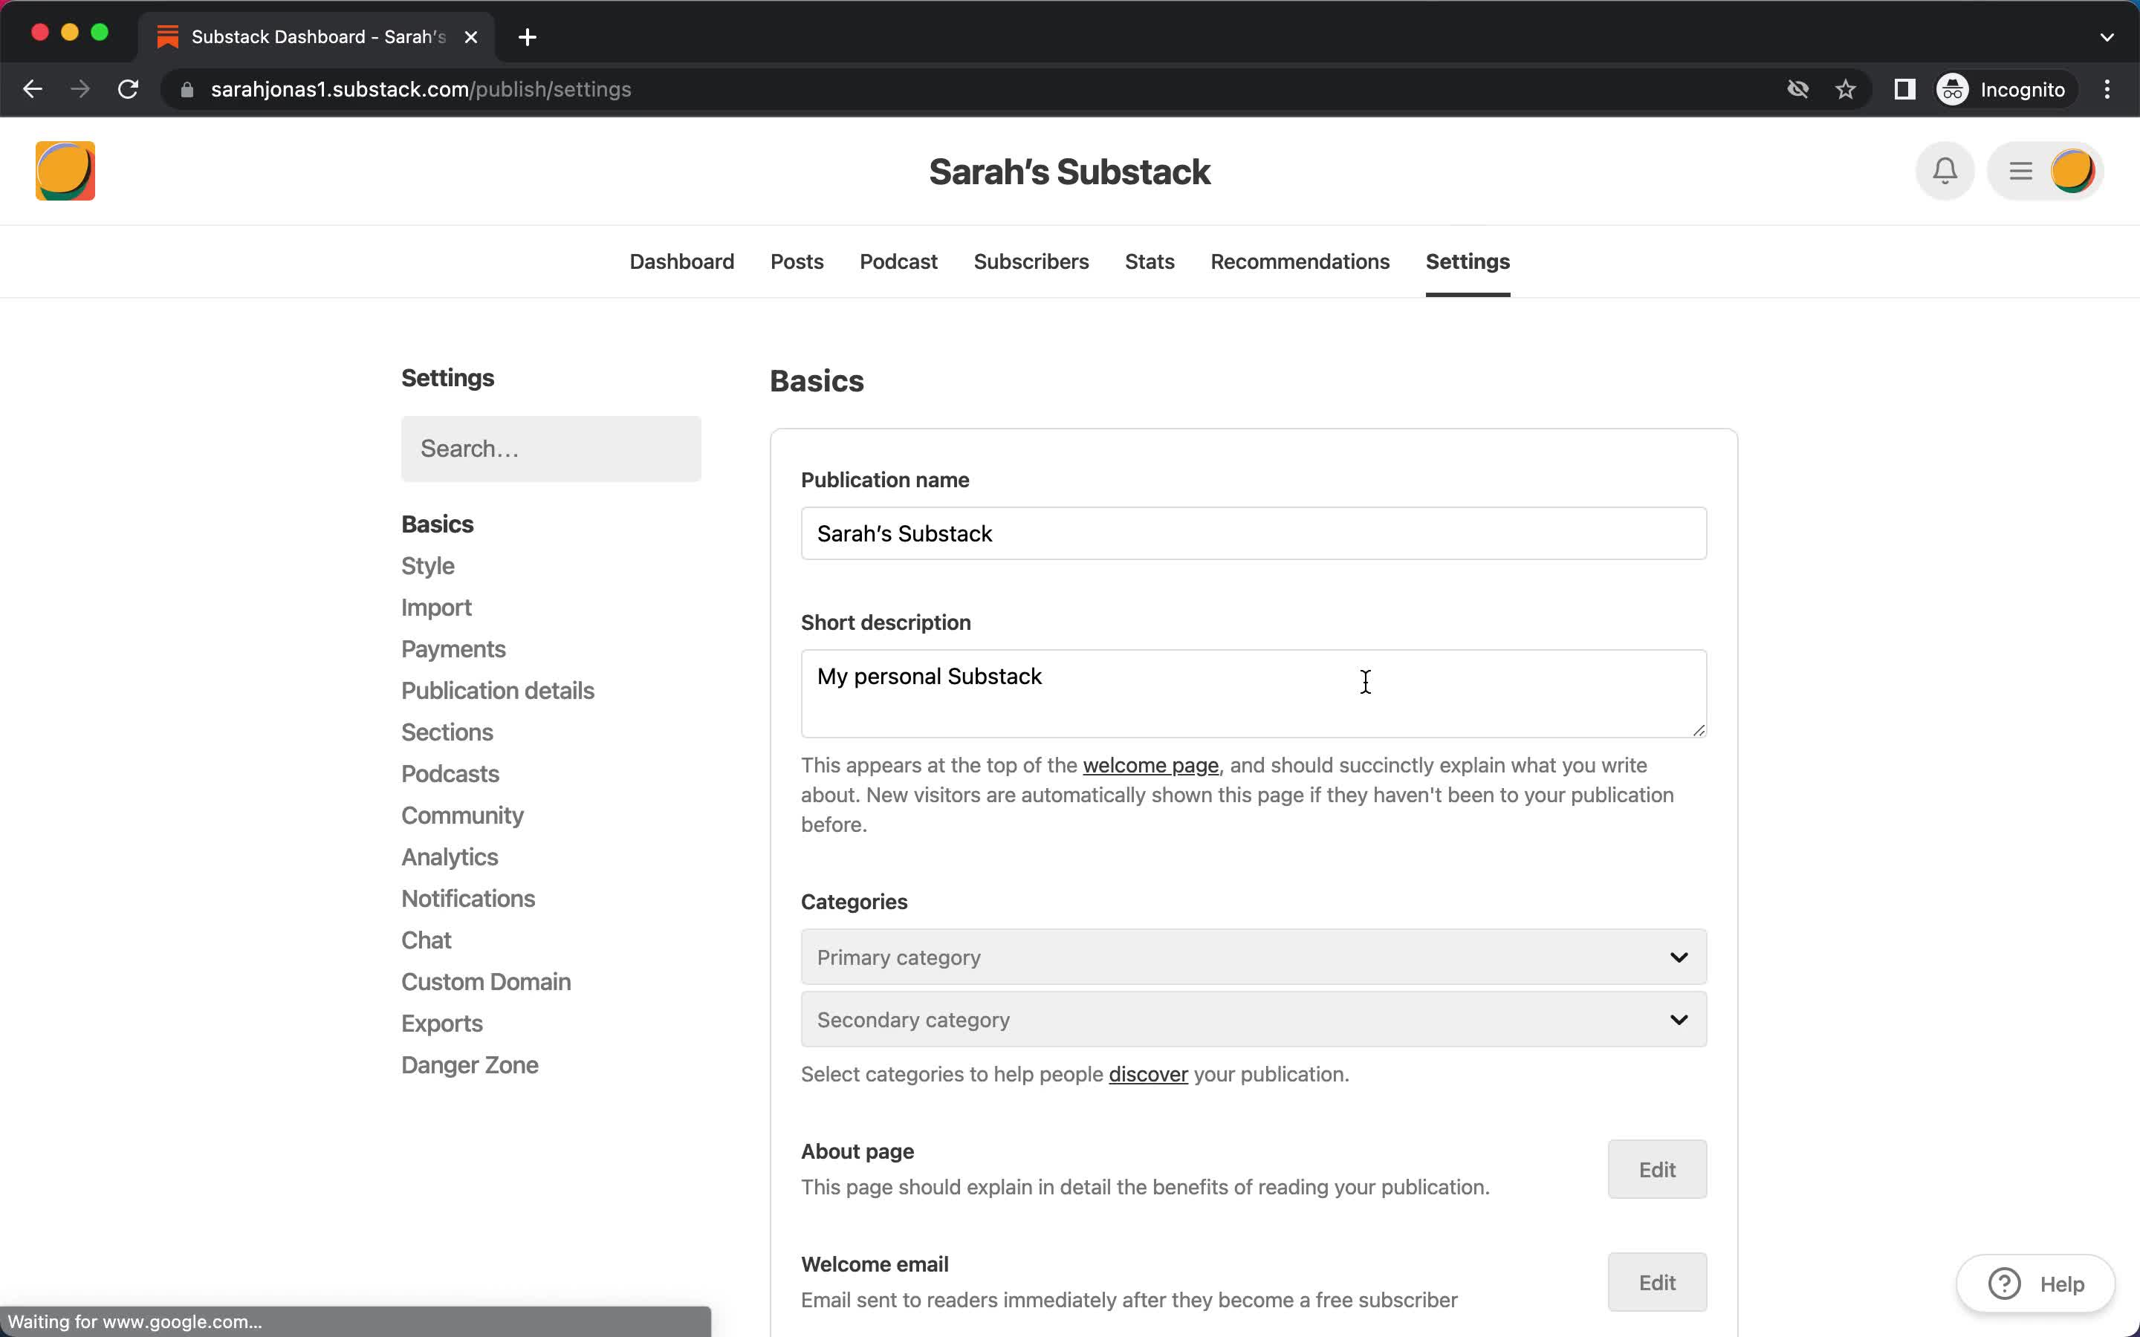Jump to Sections settings
This screenshot has height=1337, width=2140.
(x=447, y=732)
